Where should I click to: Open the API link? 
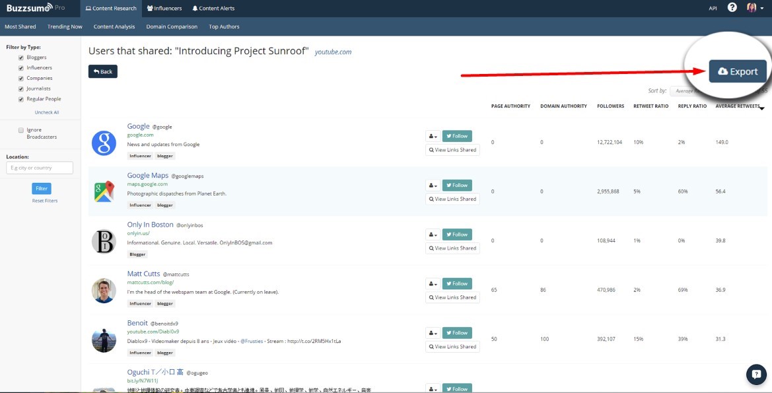pyautogui.click(x=713, y=9)
